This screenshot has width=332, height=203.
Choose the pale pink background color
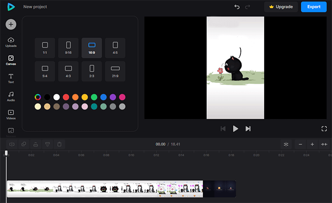tap(85, 106)
